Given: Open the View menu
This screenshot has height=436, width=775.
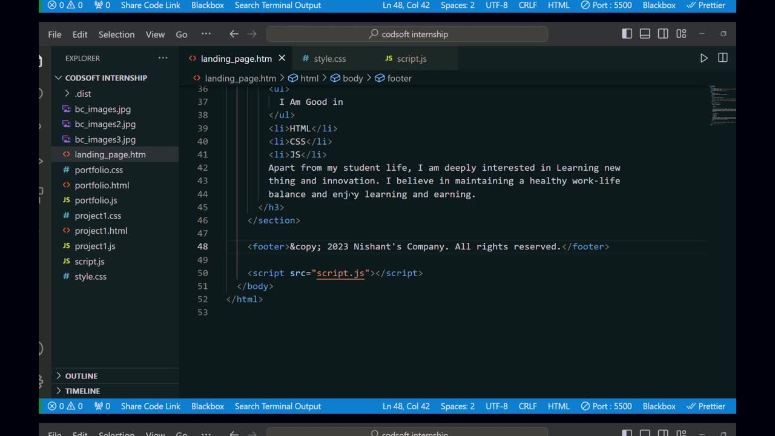Looking at the screenshot, I should [x=155, y=35].
